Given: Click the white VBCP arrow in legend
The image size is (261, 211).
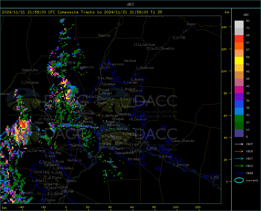Looking at the screenshot, I should [x=239, y=144].
